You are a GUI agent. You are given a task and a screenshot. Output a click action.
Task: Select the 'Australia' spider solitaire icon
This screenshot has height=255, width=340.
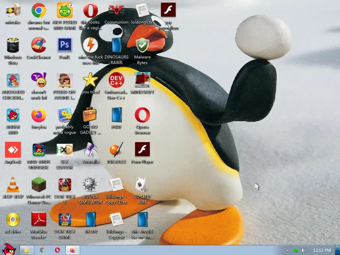click(90, 150)
